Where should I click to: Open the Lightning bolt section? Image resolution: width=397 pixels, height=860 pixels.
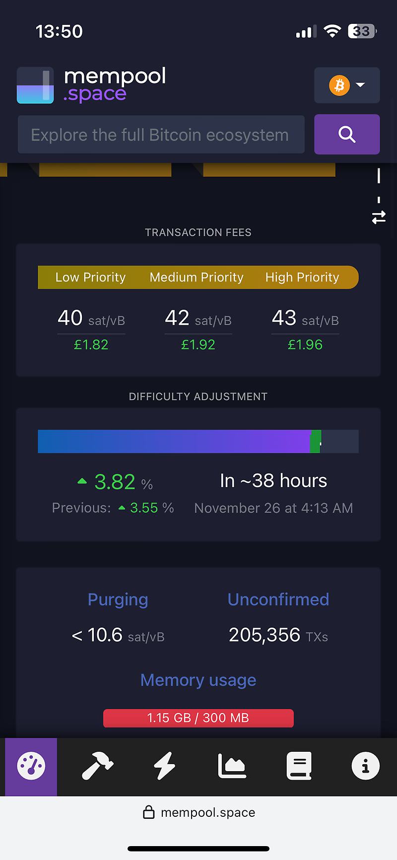coord(164,766)
